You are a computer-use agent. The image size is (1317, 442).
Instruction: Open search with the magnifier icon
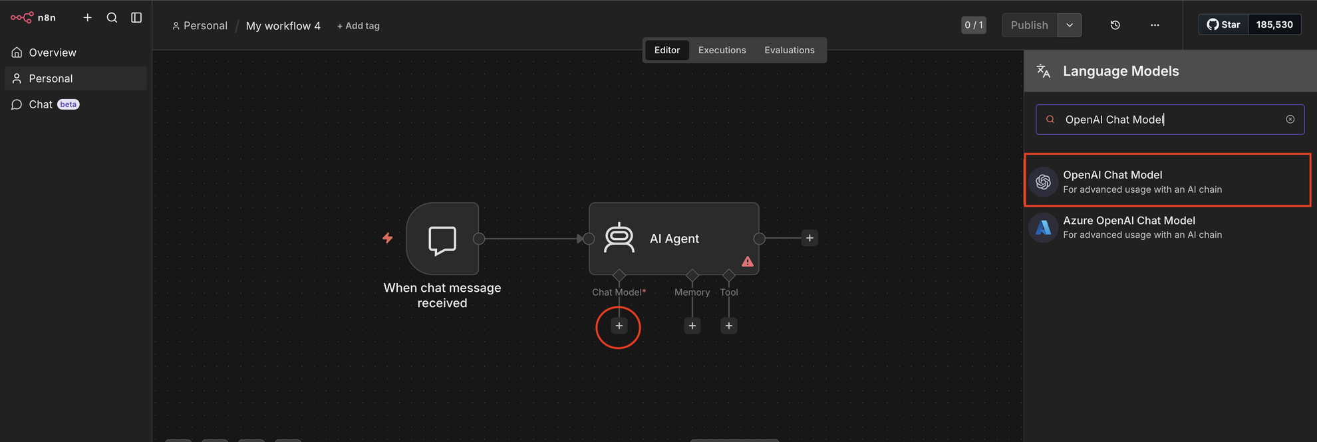click(112, 17)
